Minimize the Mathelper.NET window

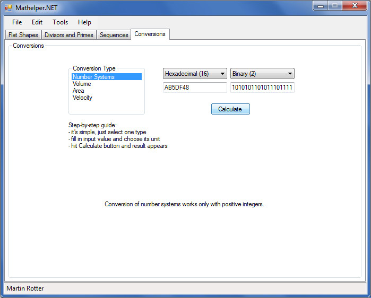(321, 6)
